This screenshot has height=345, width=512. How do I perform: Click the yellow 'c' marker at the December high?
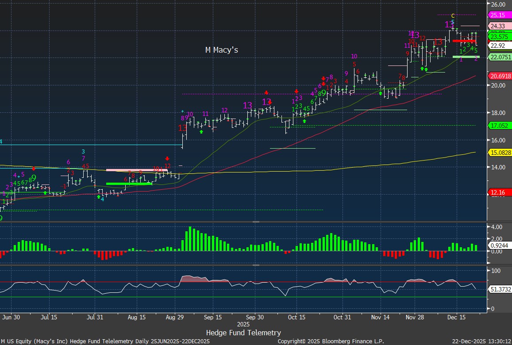click(x=453, y=15)
